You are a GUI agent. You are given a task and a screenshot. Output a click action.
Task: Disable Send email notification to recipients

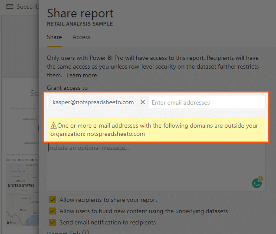tap(53, 222)
